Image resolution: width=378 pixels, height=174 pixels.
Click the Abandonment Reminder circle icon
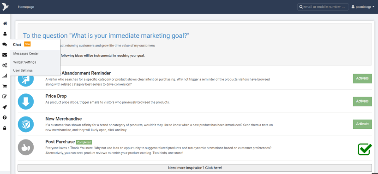click(26, 81)
